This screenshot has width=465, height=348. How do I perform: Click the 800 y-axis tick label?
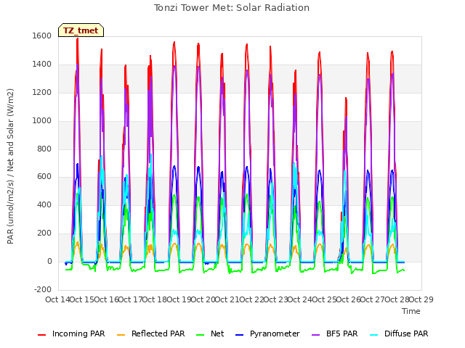tap(44, 149)
